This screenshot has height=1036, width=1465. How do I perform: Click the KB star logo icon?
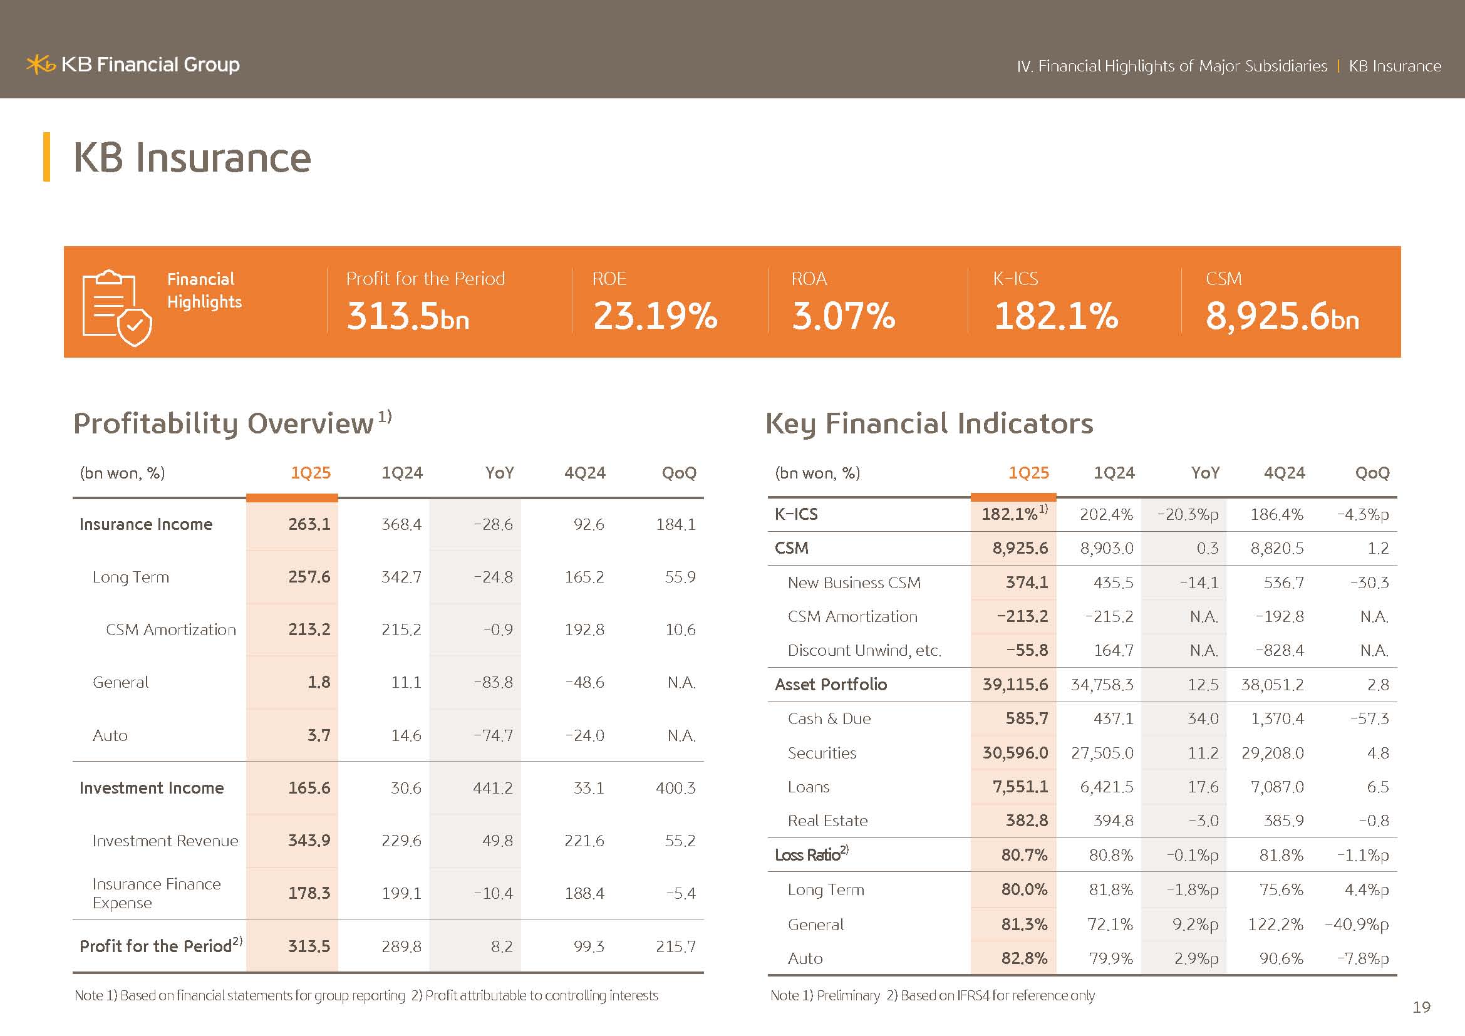point(41,65)
